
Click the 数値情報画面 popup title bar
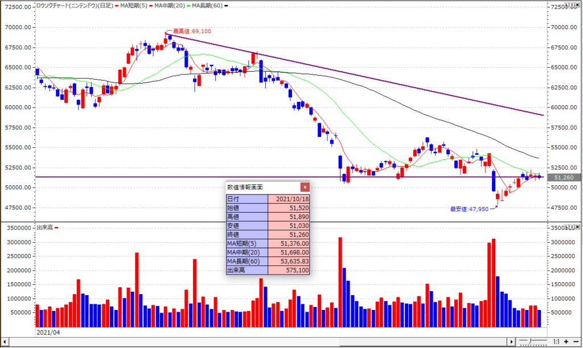[263, 187]
